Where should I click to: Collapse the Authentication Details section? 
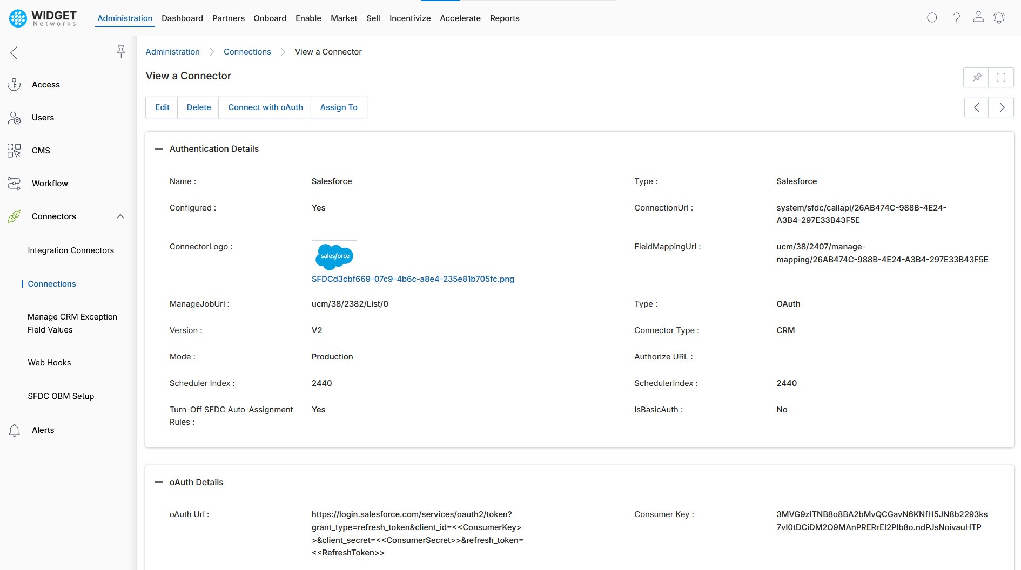tap(159, 149)
